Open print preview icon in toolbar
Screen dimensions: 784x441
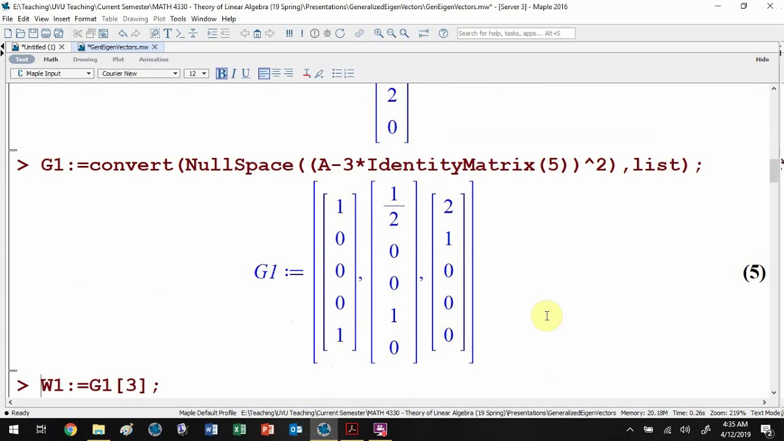(59, 33)
